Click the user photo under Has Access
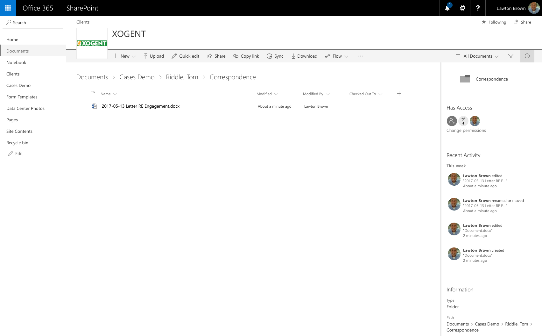Image resolution: width=542 pixels, height=336 pixels. [x=475, y=121]
